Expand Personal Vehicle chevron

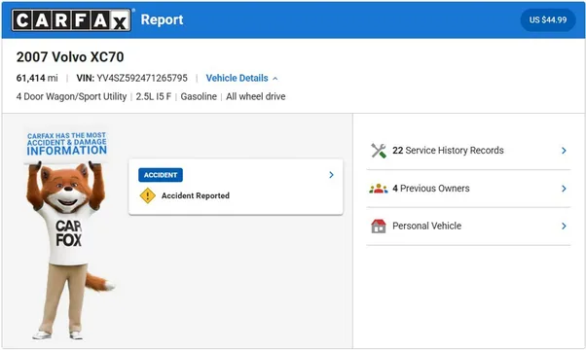point(564,227)
